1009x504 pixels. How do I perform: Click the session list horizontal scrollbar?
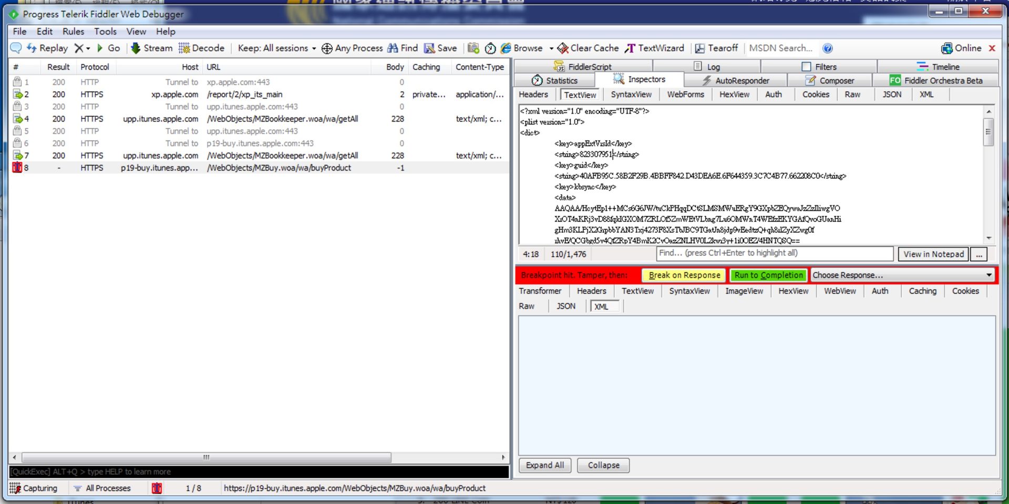pyautogui.click(x=207, y=458)
